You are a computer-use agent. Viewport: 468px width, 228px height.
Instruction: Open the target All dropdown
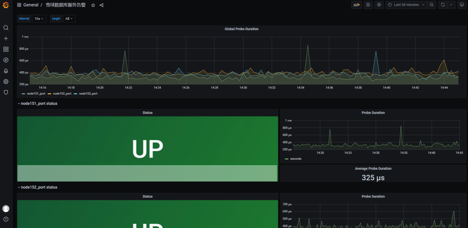69,19
